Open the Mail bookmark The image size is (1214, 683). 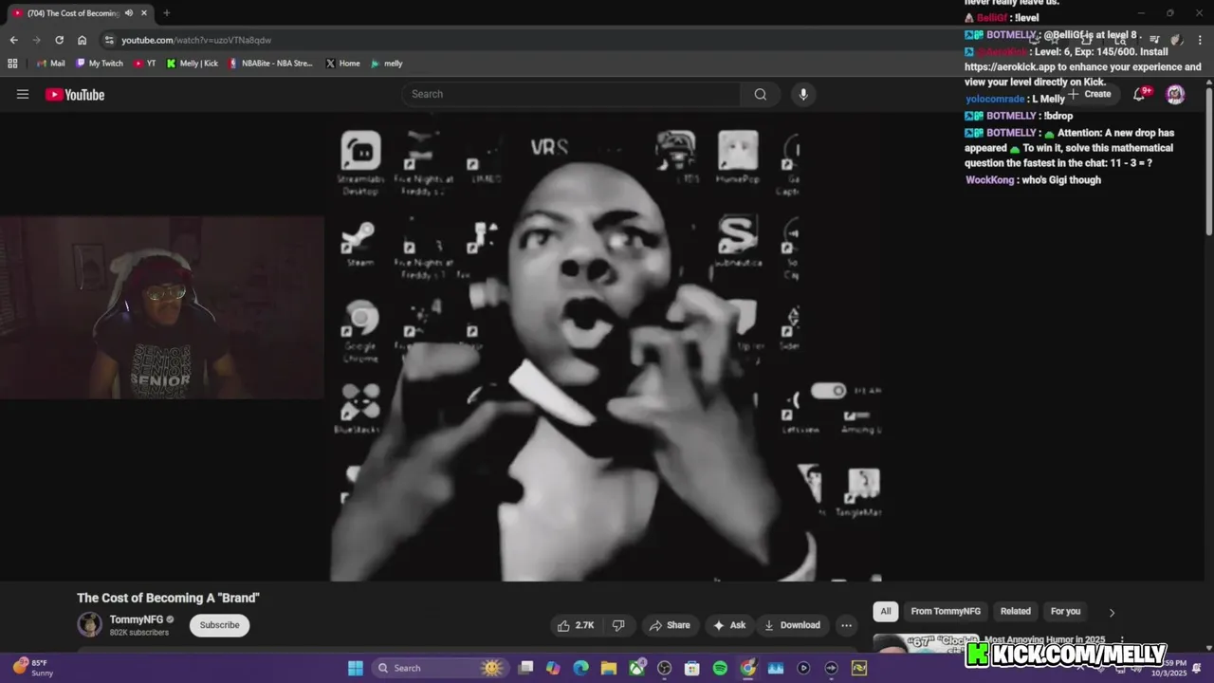[x=50, y=64]
